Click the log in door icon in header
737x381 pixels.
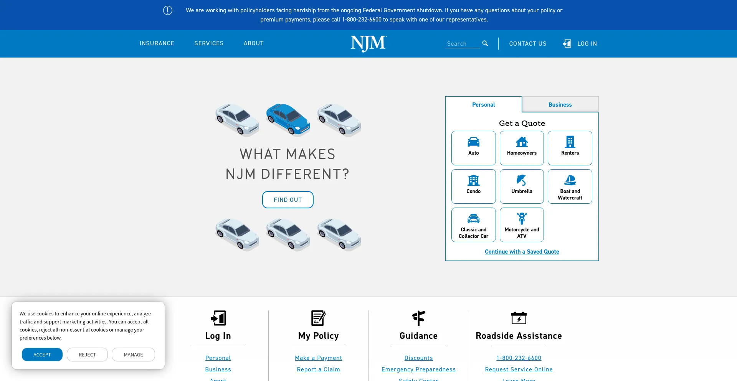pos(567,43)
